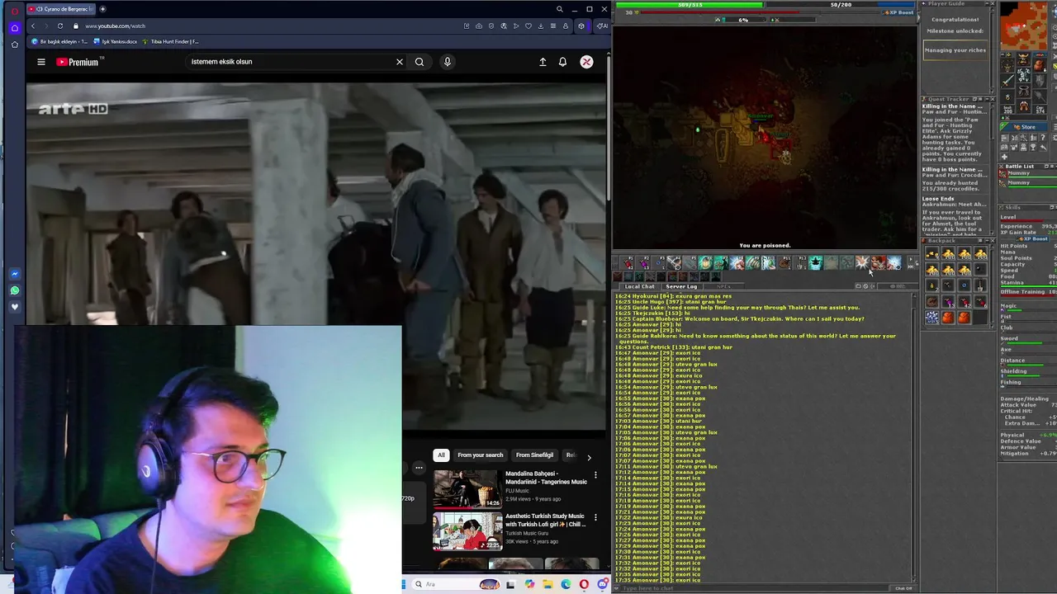Select 'From your search' filter chip
This screenshot has width=1057, height=594.
pyautogui.click(x=480, y=455)
